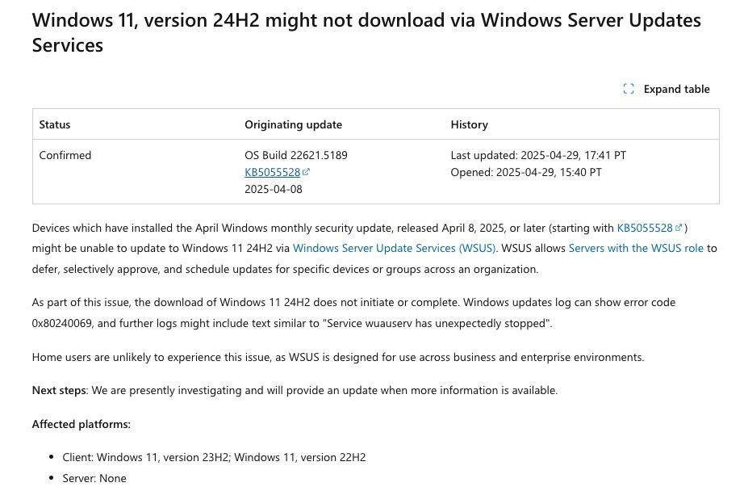The image size is (744, 491).
Task: Click the Expand table icon
Action: coord(629,89)
